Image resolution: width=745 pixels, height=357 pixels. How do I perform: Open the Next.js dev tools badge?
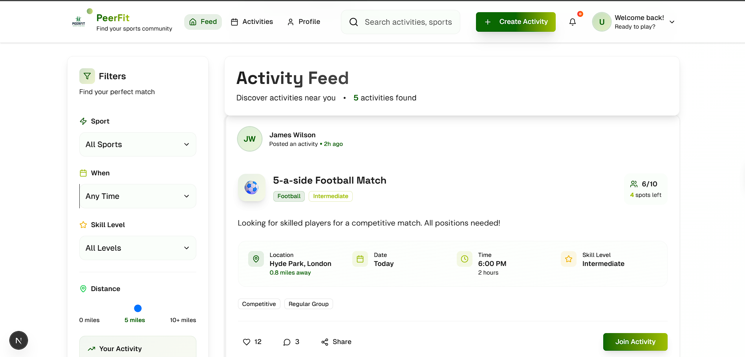[x=18, y=341]
